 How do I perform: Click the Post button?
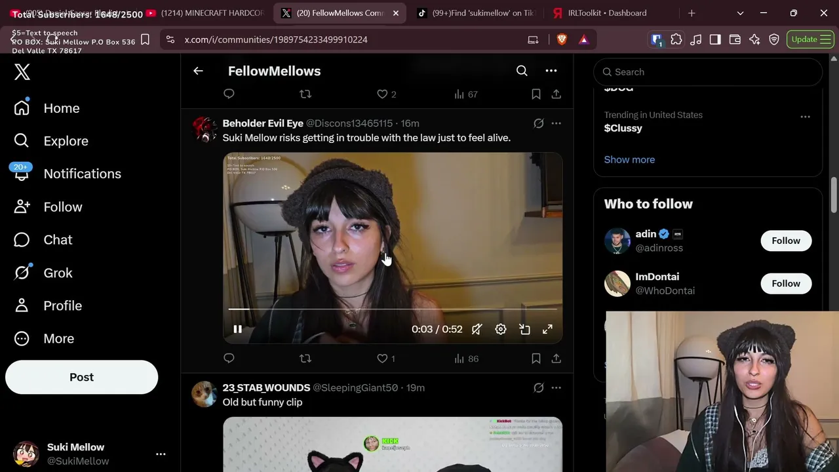(81, 377)
